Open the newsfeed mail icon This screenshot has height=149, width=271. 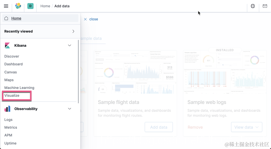pyautogui.click(x=265, y=6)
